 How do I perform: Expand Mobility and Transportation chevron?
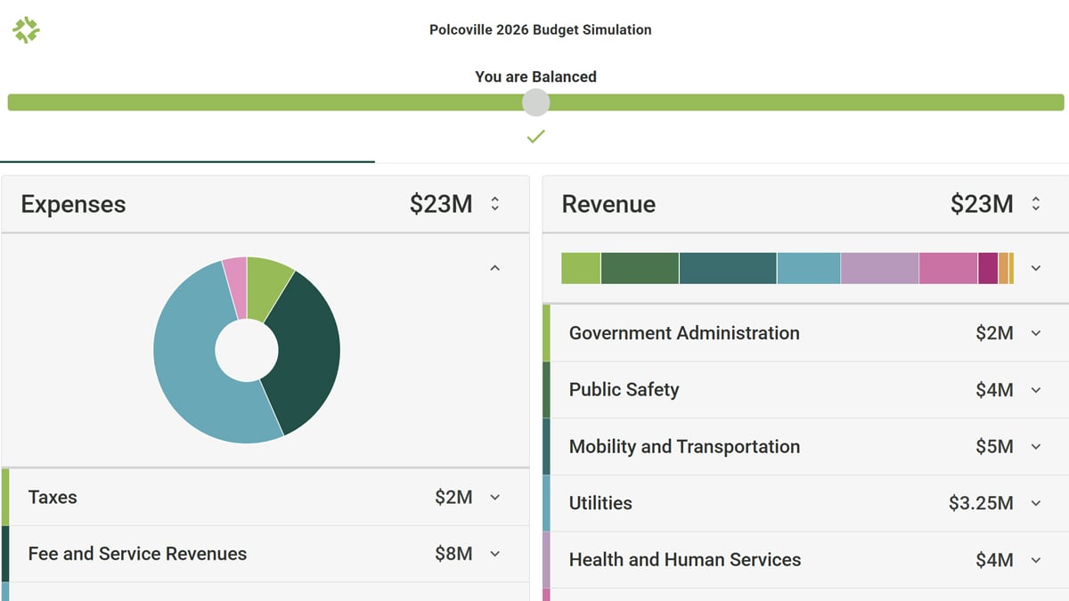click(x=1036, y=447)
